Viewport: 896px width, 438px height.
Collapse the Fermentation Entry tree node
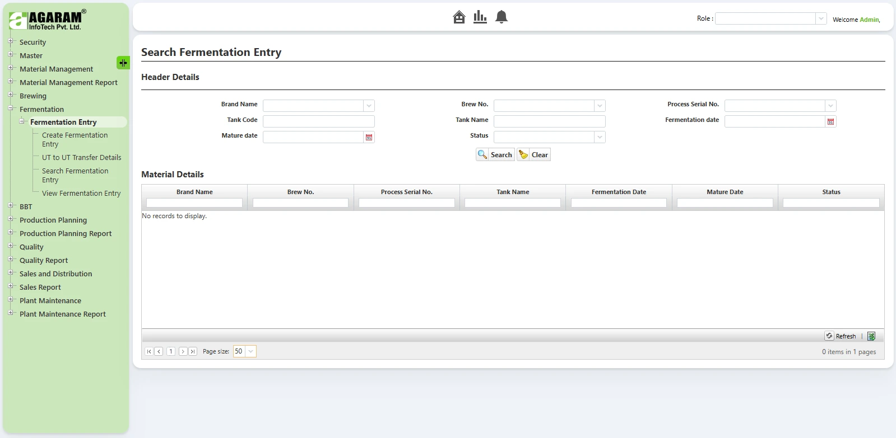[x=22, y=121]
